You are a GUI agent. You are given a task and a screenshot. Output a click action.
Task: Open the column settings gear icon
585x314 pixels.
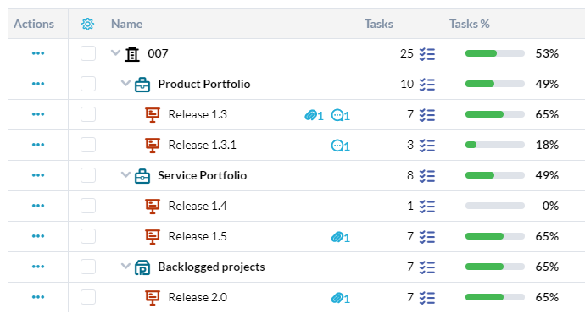click(x=87, y=25)
